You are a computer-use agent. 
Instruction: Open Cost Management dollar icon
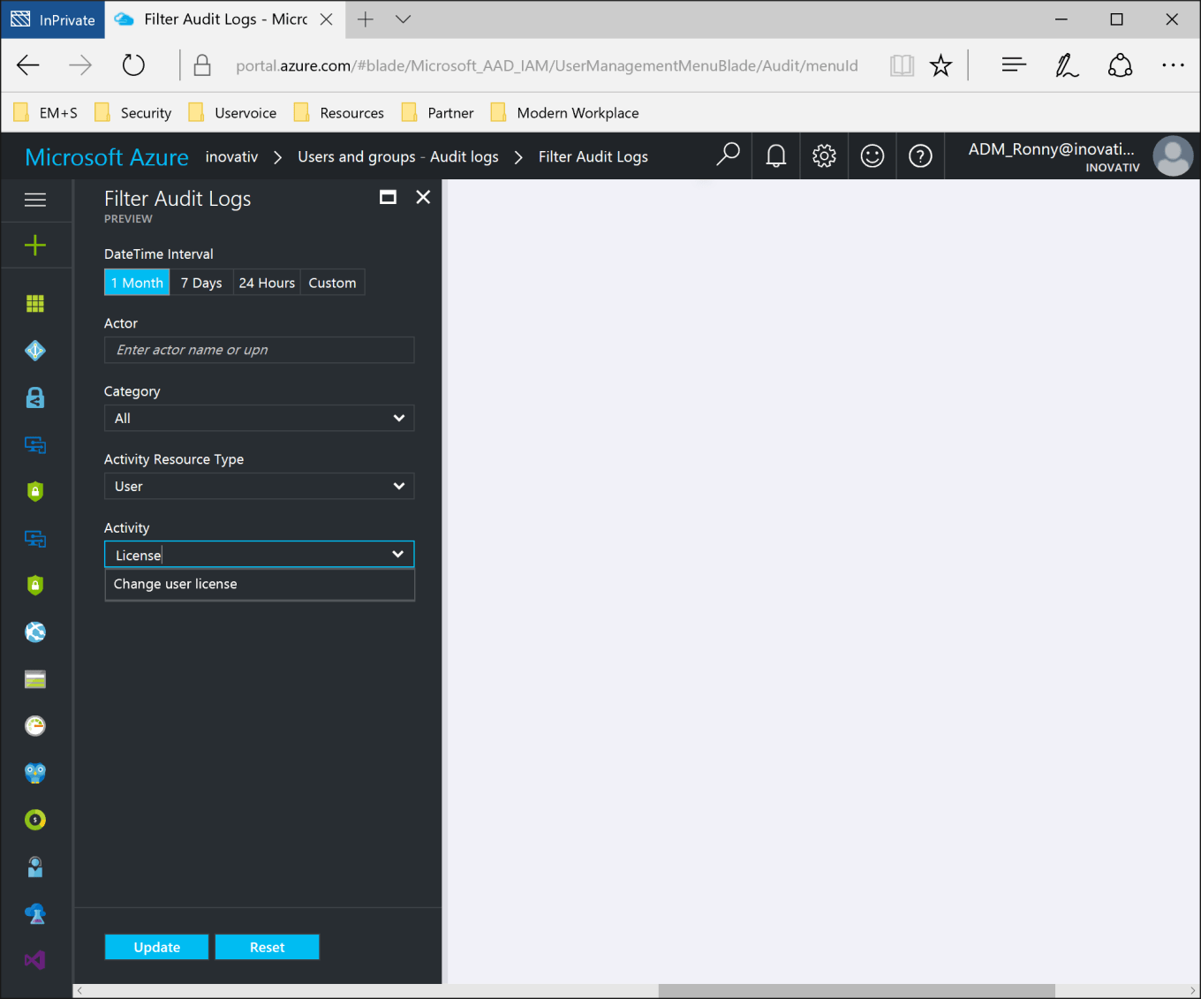pos(35,820)
